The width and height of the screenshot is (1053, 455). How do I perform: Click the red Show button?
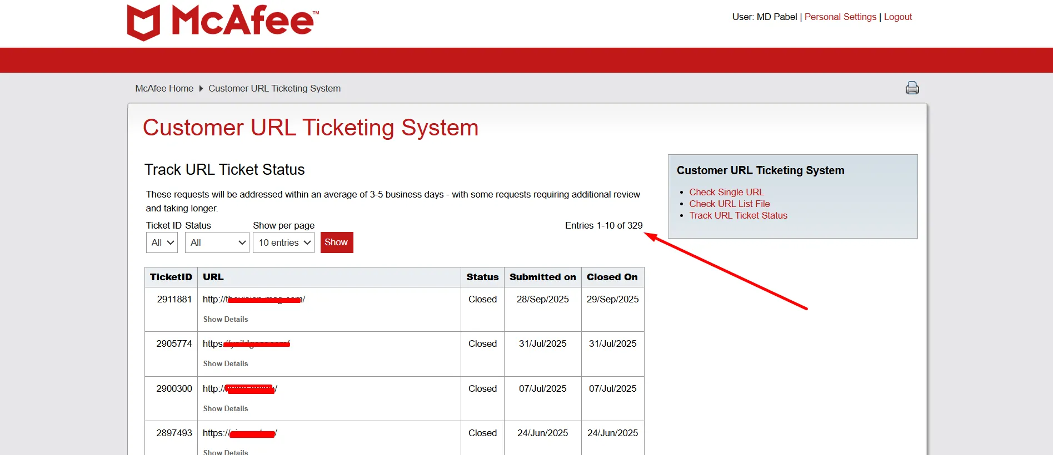(337, 242)
